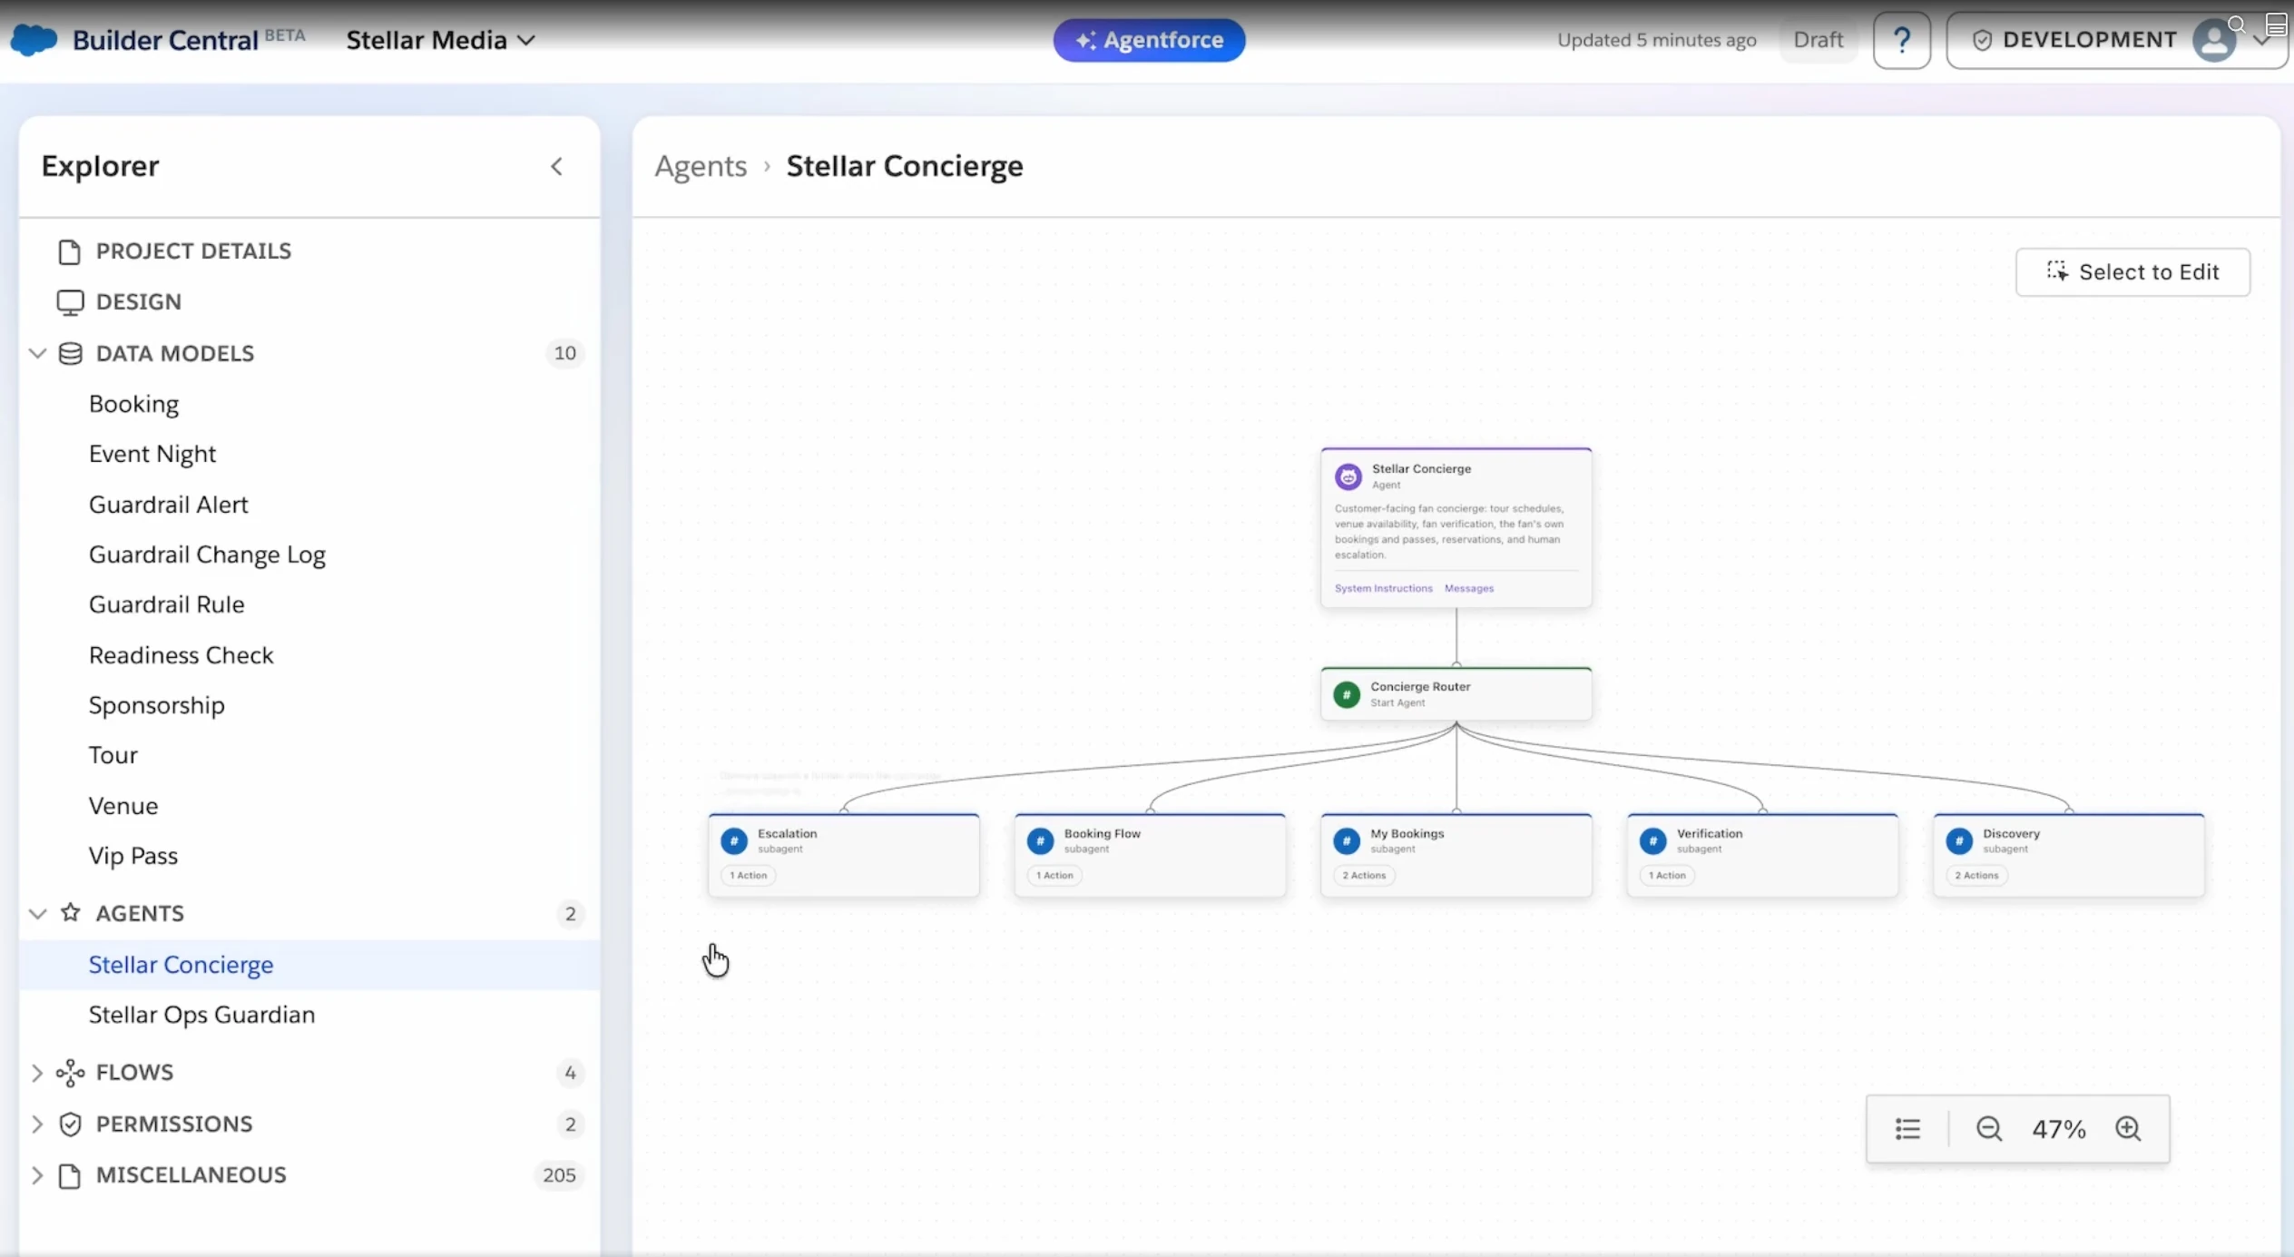
Task: Open Messages link on agent card
Action: 1468,588
